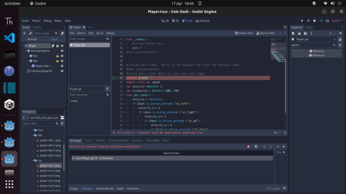Pause the running scene

click(308, 20)
